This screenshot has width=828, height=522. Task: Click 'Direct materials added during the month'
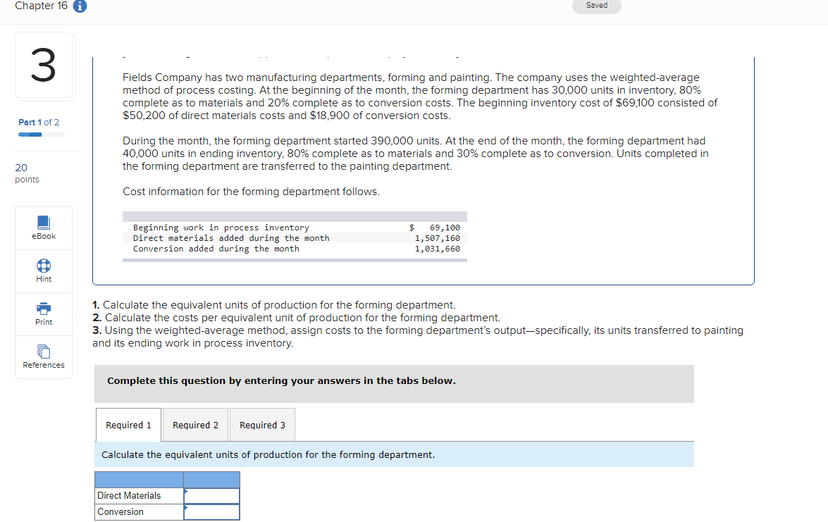(231, 238)
